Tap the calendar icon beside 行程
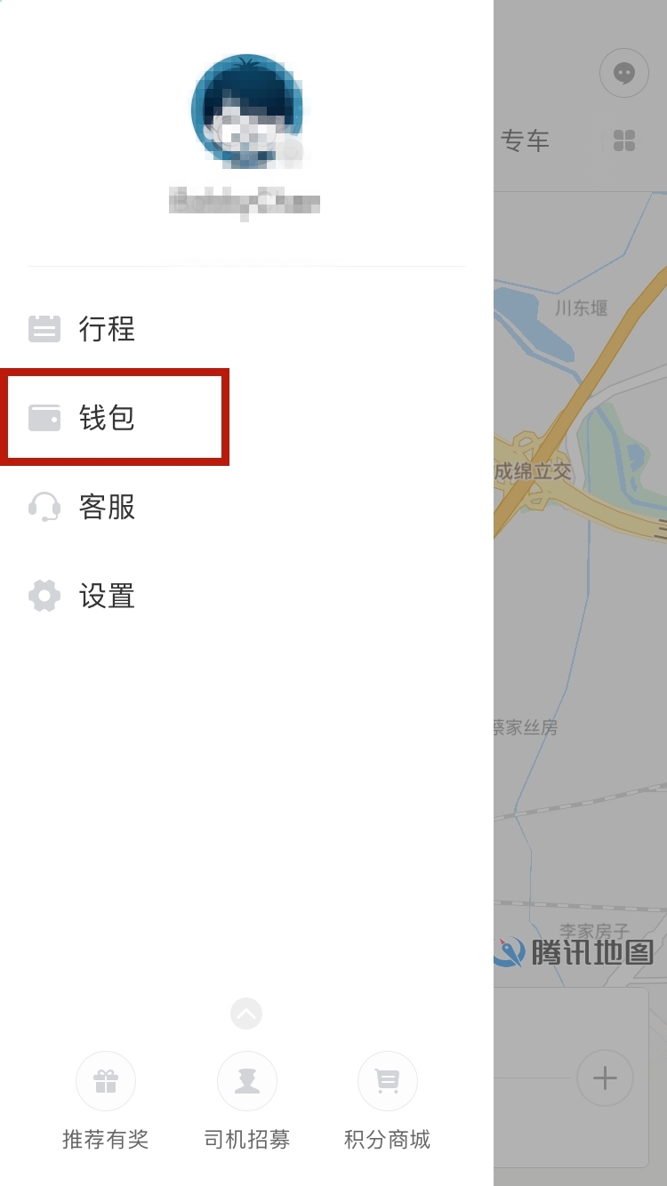The width and height of the screenshot is (667, 1186). click(x=44, y=329)
